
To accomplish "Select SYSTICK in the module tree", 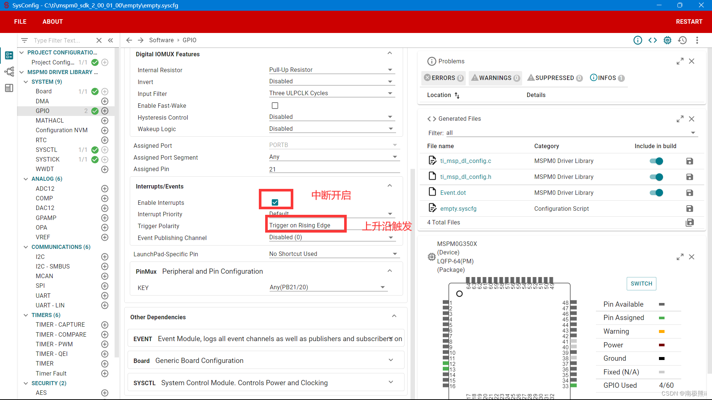I will (47, 159).
